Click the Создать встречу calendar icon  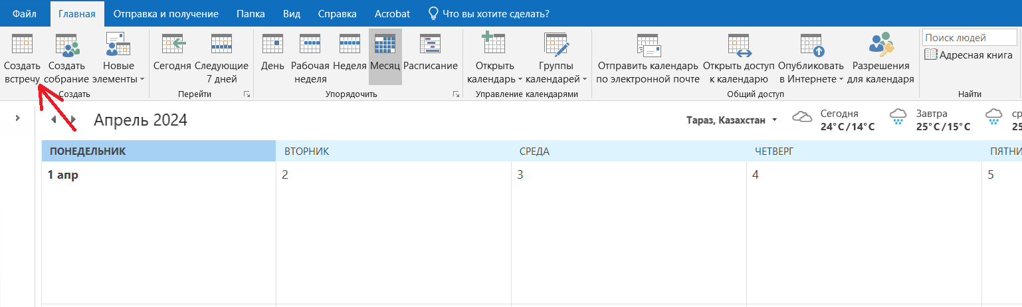click(x=22, y=45)
